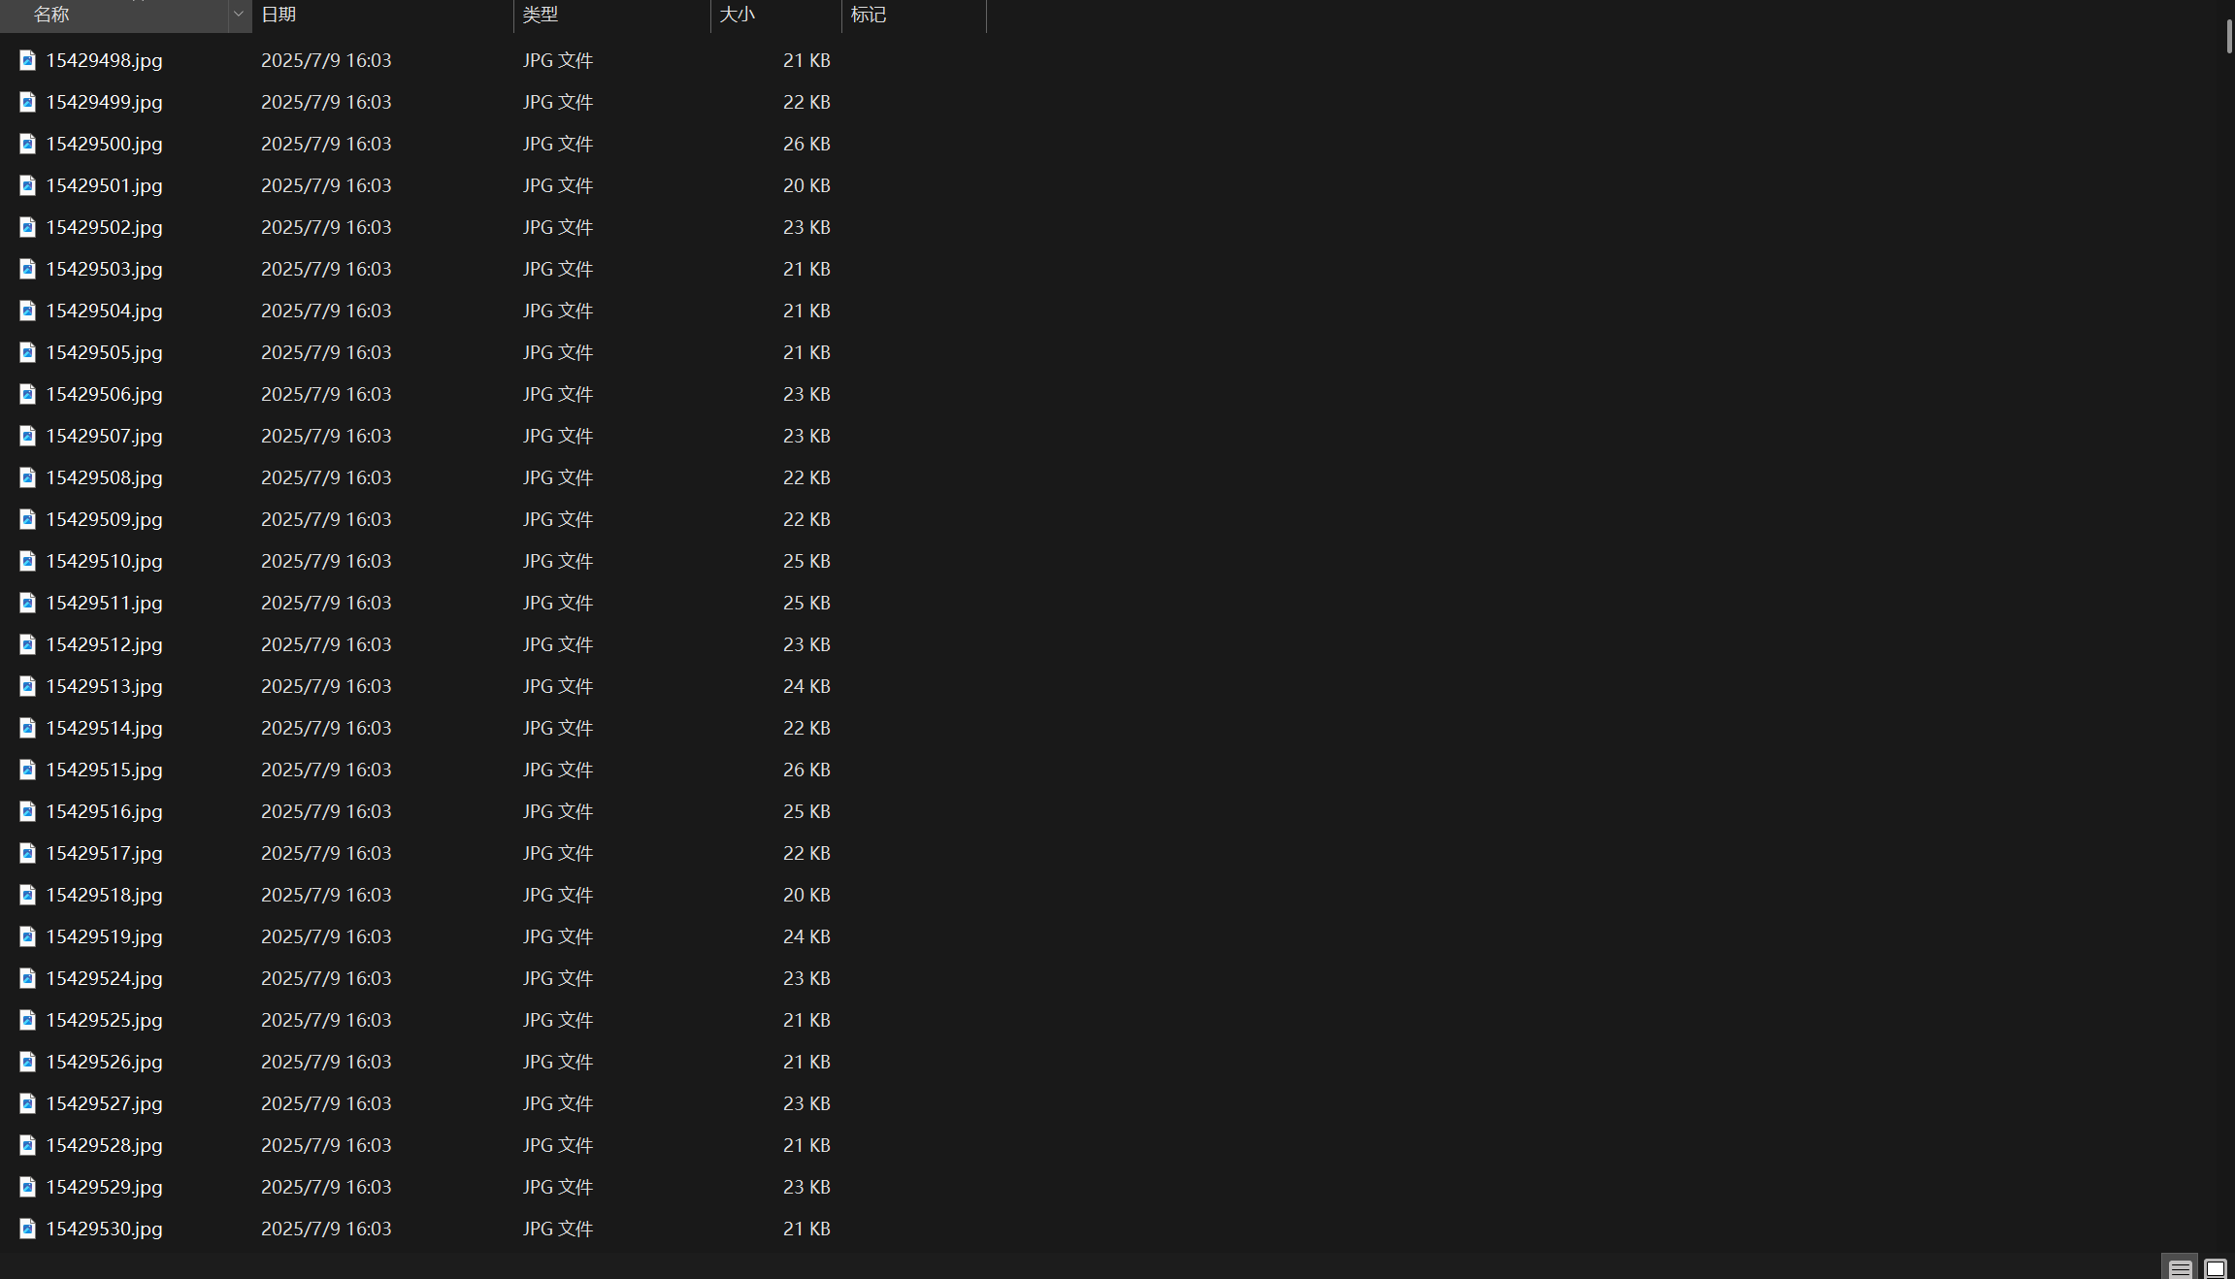Image resolution: width=2235 pixels, height=1279 pixels.
Task: Switch to large thumbnails view icon
Action: tap(2216, 1268)
